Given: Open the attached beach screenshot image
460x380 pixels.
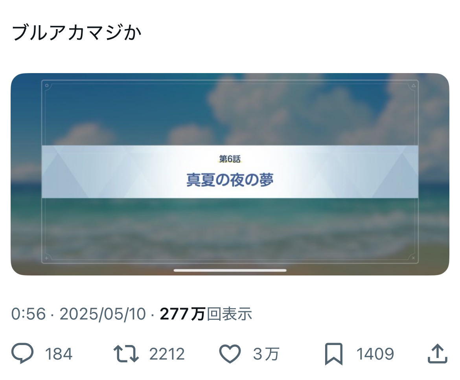Looking at the screenshot, I should pyautogui.click(x=230, y=174).
